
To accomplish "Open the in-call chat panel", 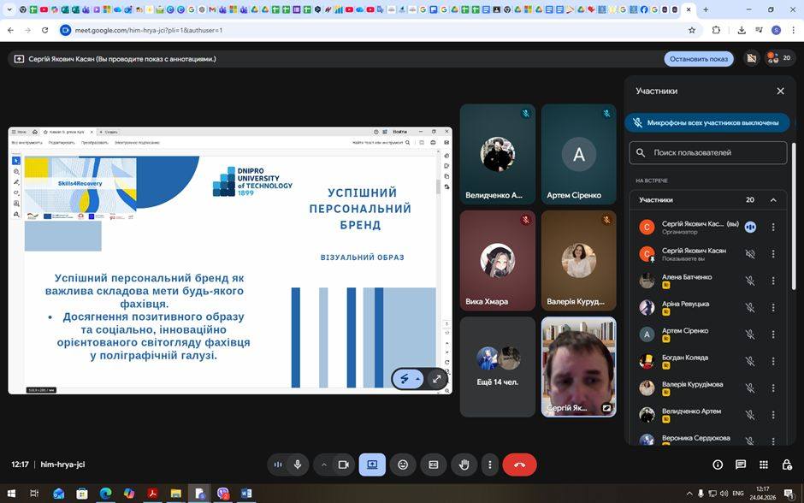I will pyautogui.click(x=741, y=465).
